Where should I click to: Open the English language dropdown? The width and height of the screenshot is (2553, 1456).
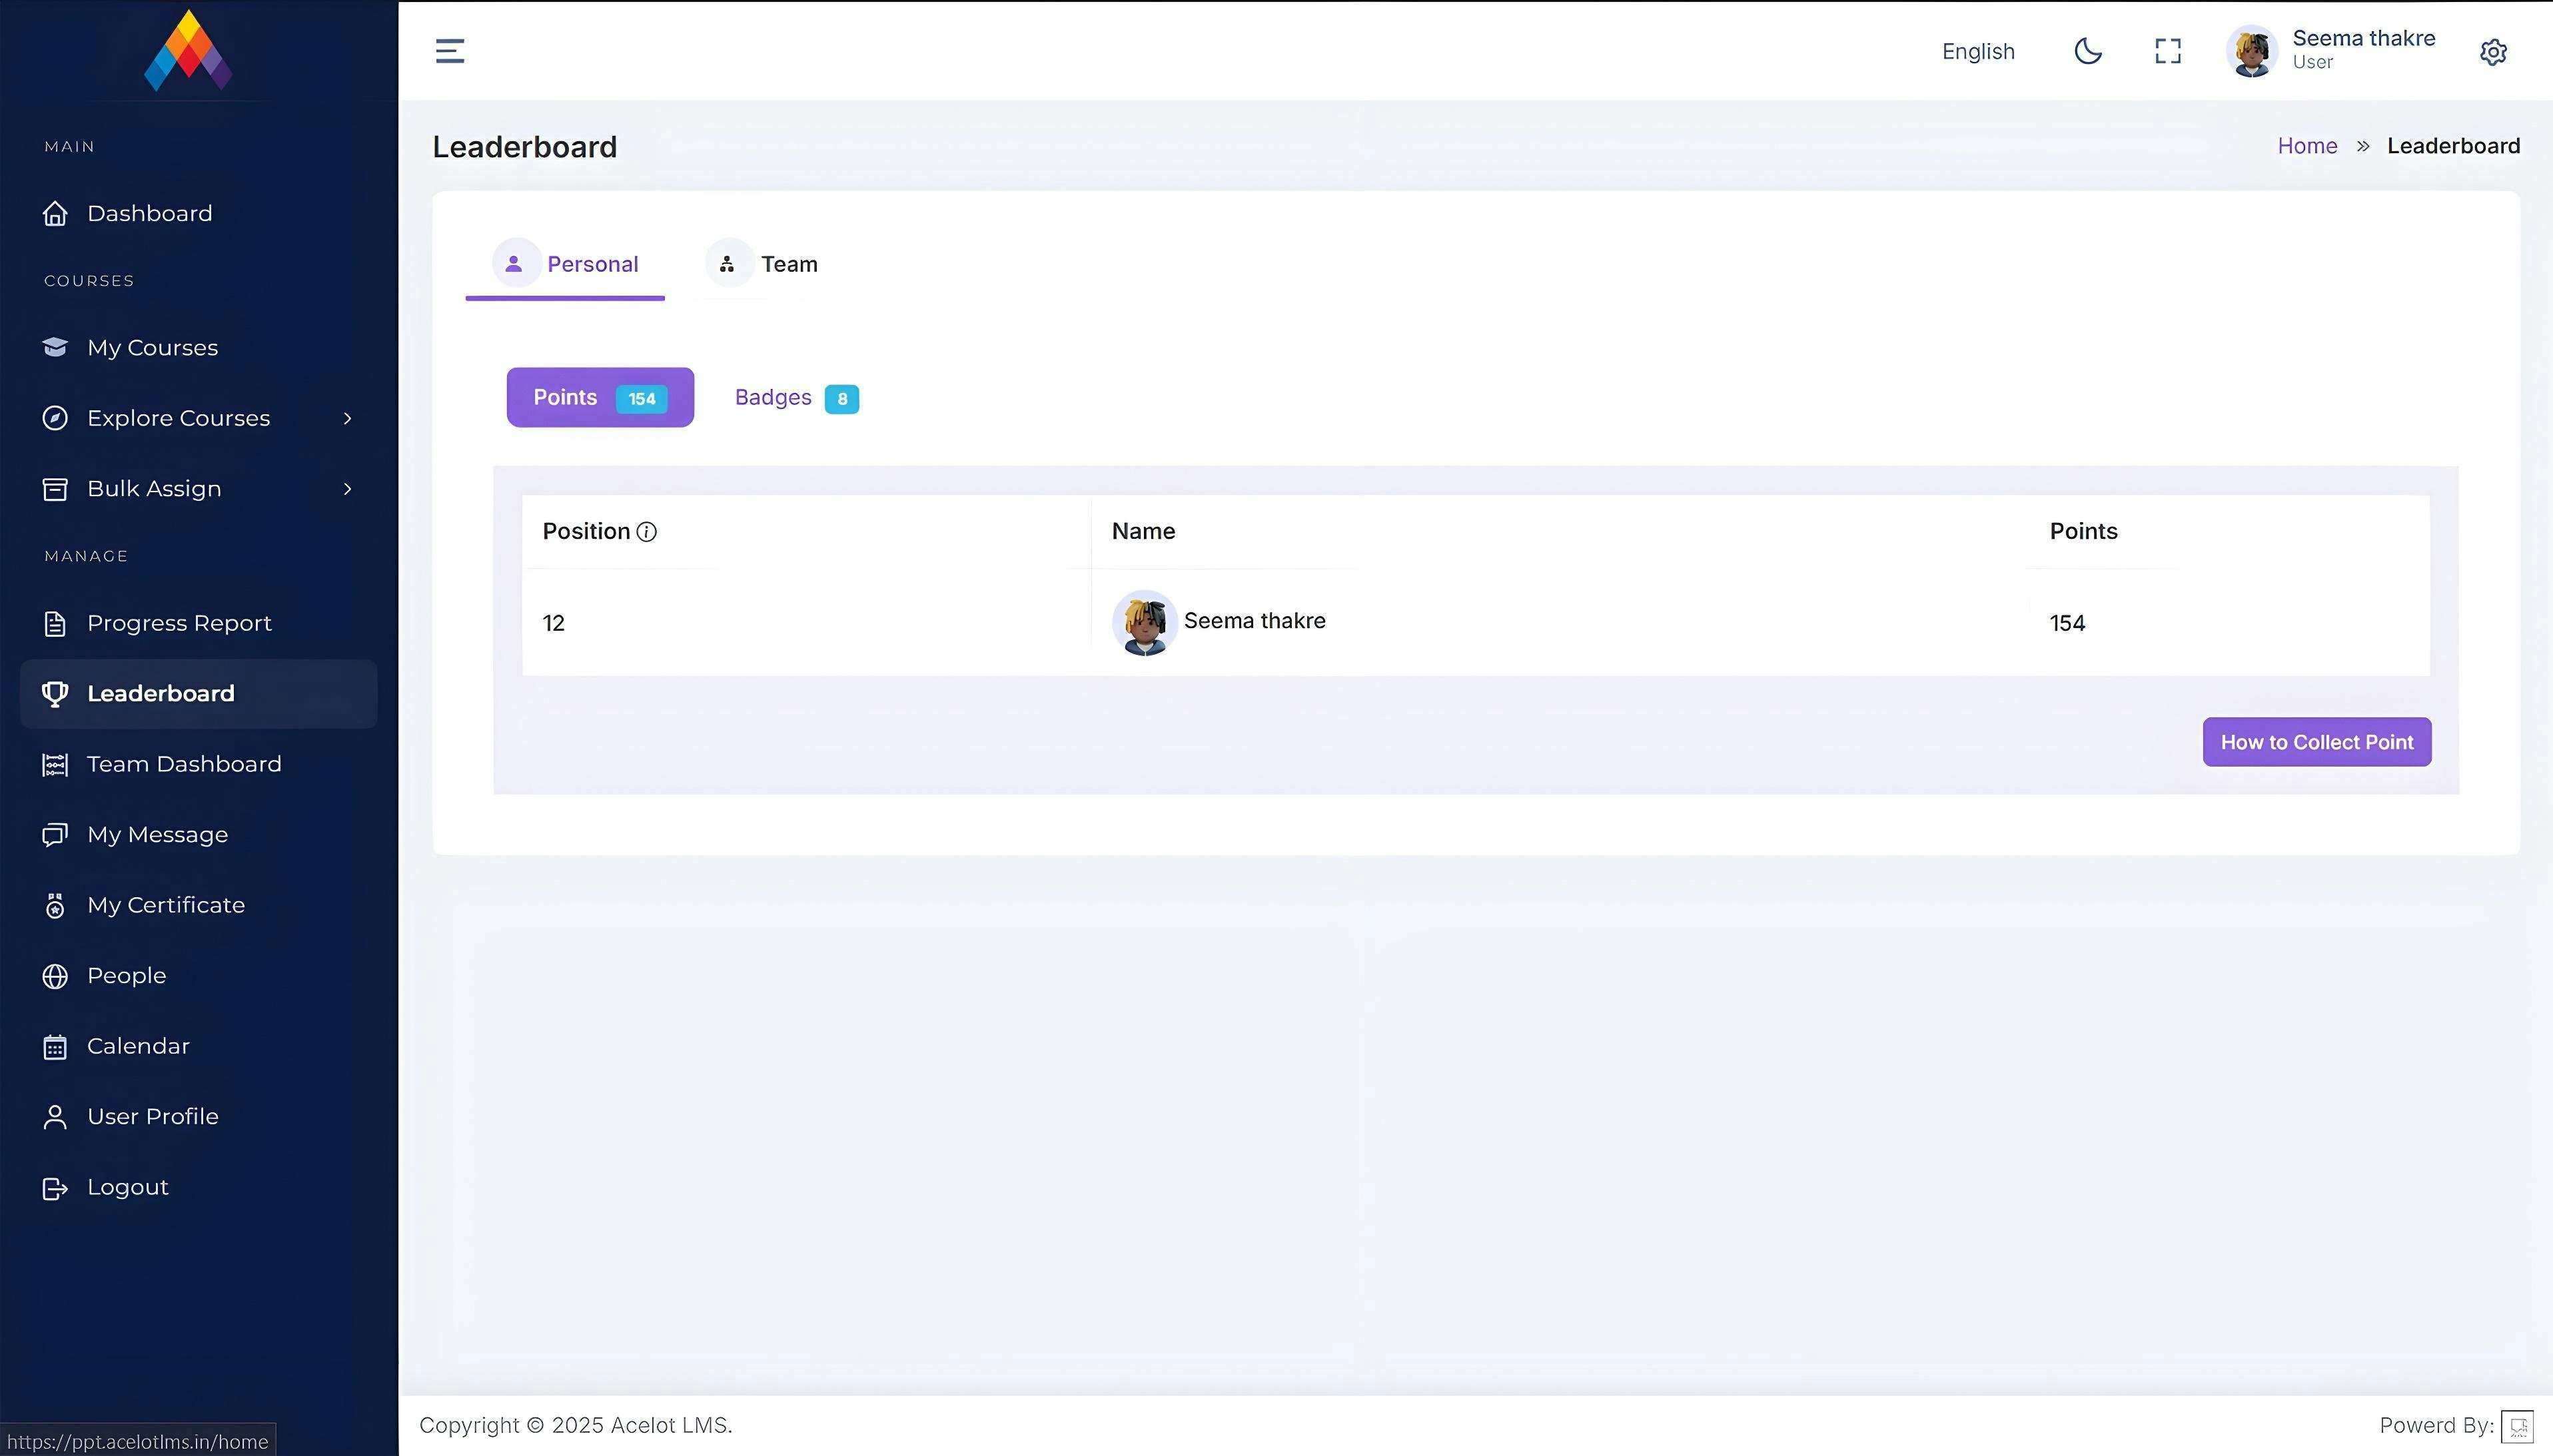coord(1977,52)
